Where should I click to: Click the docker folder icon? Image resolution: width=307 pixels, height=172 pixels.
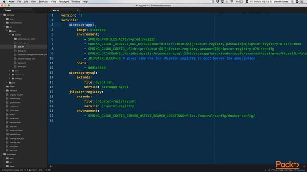(x=13, y=35)
